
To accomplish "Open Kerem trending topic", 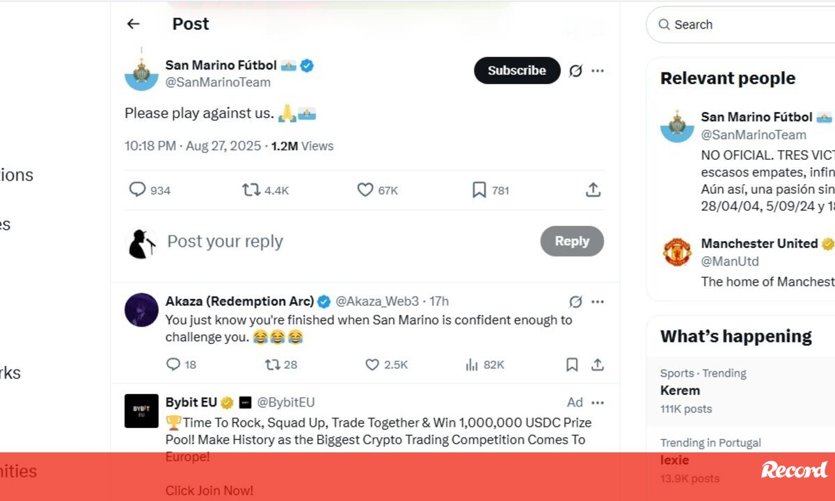I will click(x=681, y=391).
